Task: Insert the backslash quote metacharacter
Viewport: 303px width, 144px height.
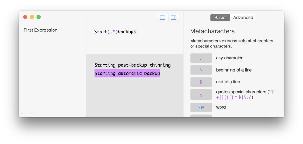Action: coord(201,95)
